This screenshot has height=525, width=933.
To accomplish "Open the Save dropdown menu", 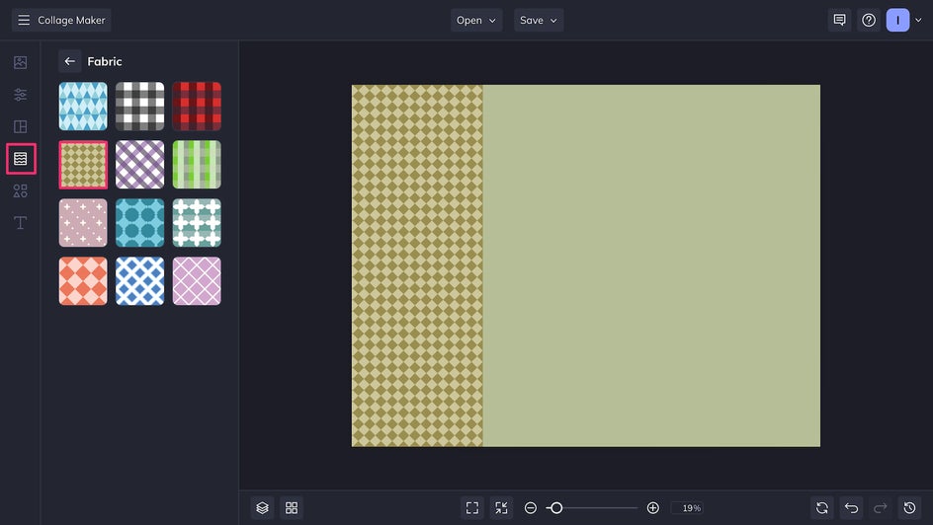I will [539, 20].
